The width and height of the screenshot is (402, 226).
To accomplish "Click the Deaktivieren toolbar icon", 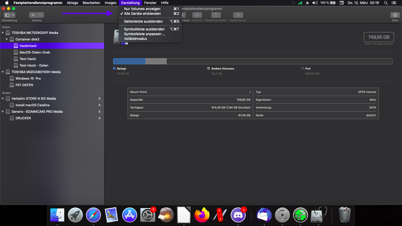I will coord(238,15).
